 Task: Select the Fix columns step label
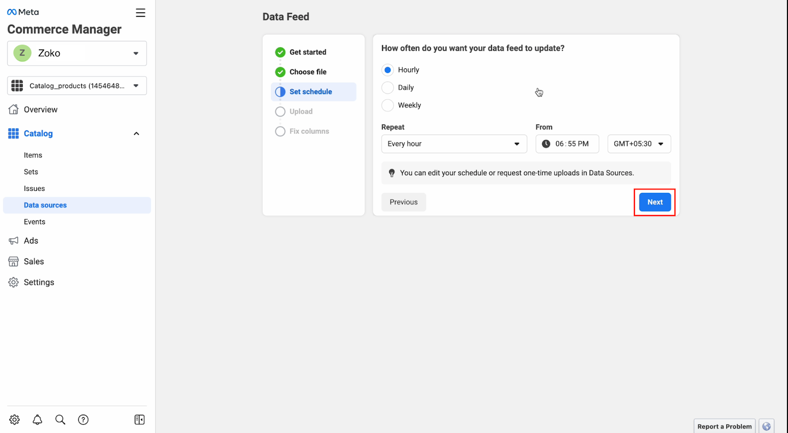tap(309, 131)
